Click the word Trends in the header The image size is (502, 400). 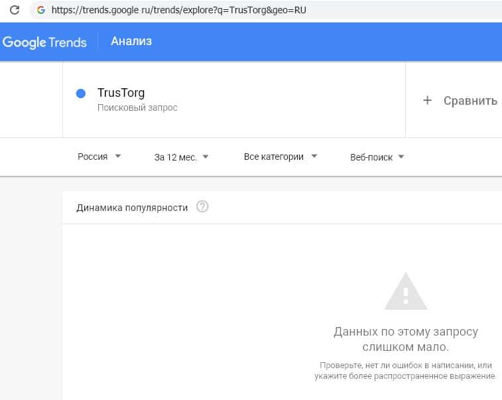(x=65, y=42)
